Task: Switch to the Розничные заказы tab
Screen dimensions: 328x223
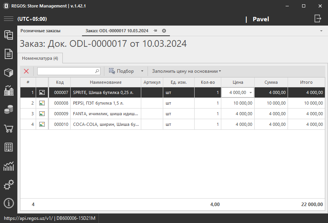Action: pyautogui.click(x=40, y=31)
